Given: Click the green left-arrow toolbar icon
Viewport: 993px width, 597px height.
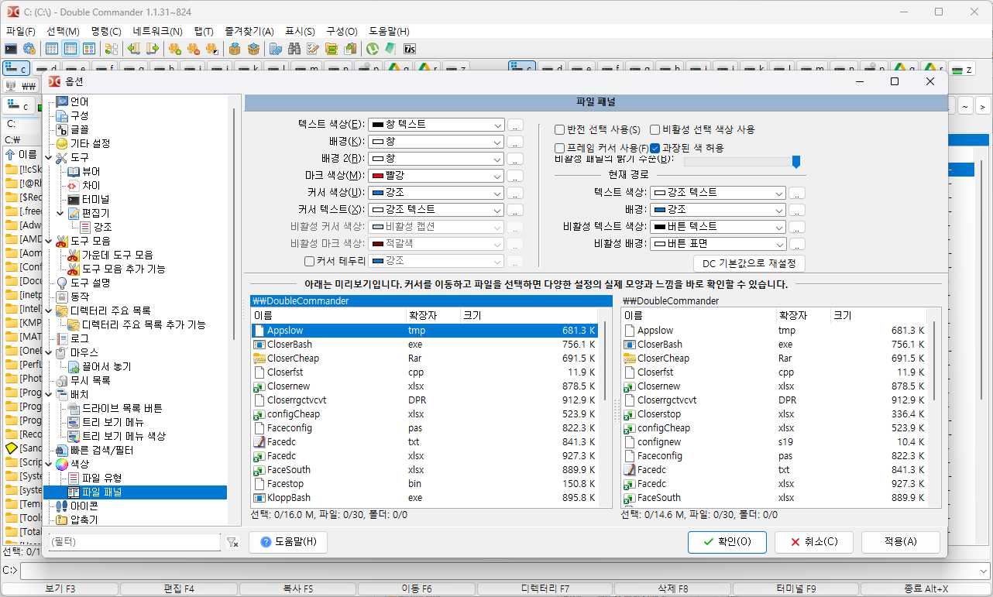Looking at the screenshot, I should pyautogui.click(x=134, y=49).
